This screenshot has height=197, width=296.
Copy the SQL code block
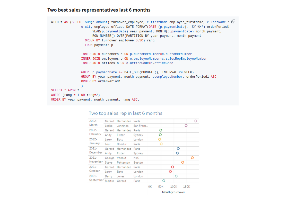(x=233, y=21)
